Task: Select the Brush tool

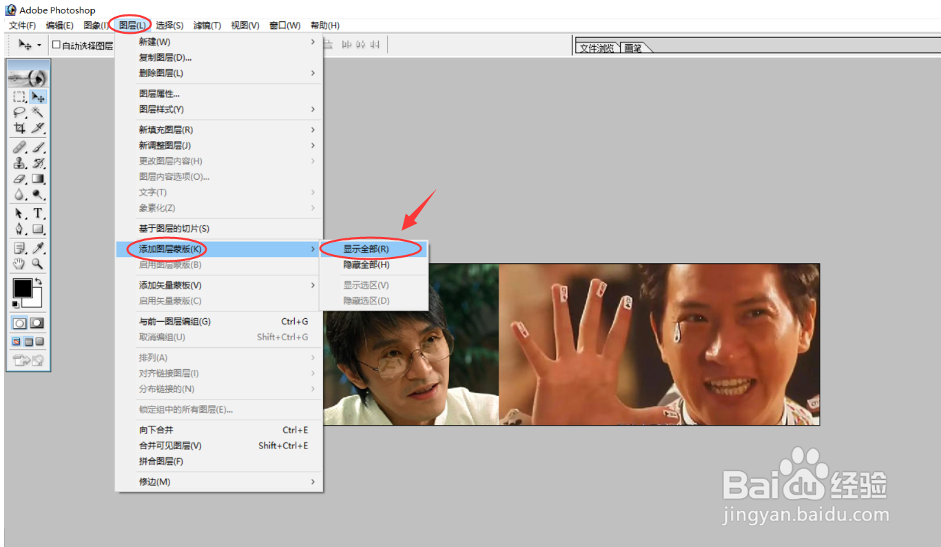Action: point(39,147)
